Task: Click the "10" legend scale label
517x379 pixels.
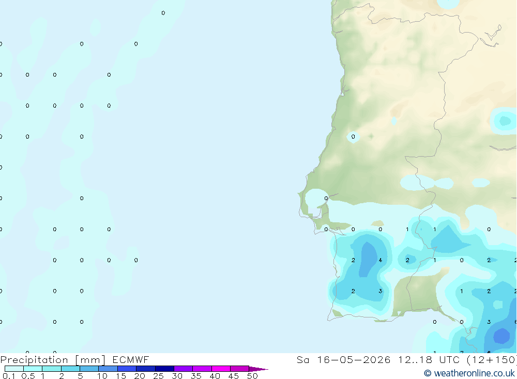Action: [102, 376]
